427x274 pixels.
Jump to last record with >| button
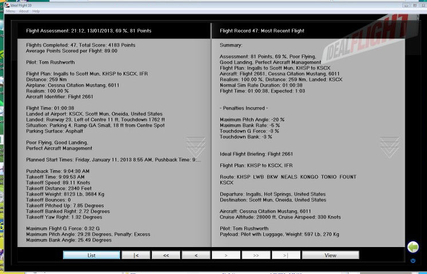coord(286,255)
